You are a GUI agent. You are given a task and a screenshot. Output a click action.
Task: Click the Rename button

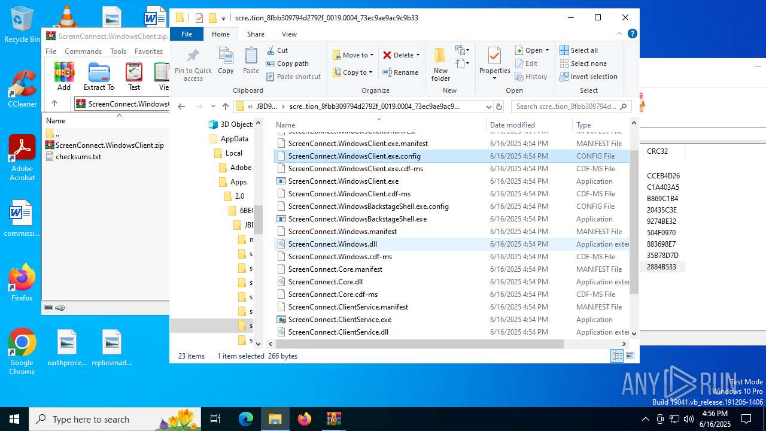coord(400,72)
